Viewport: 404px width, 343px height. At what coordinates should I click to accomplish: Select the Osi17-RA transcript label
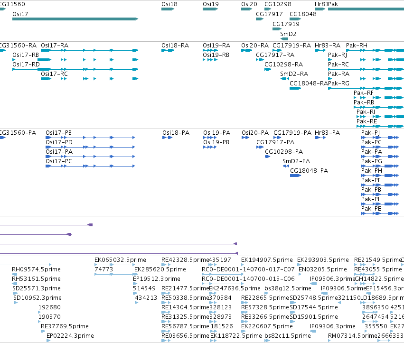point(55,46)
